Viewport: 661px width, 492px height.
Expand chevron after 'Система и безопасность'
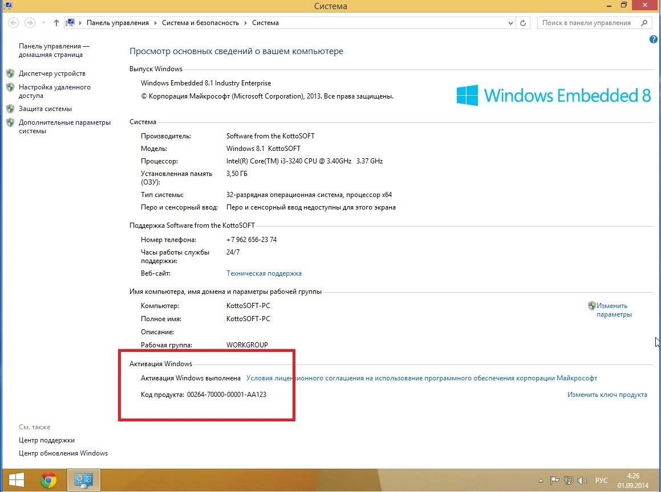click(245, 23)
